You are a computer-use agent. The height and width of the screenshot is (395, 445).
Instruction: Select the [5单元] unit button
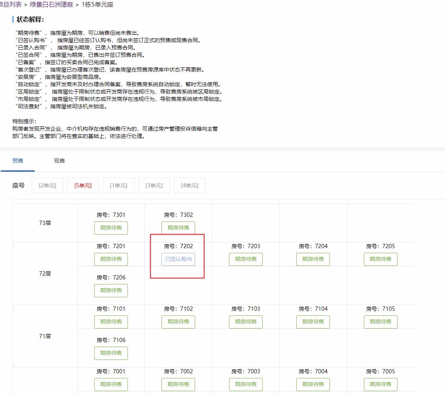[x=83, y=186]
